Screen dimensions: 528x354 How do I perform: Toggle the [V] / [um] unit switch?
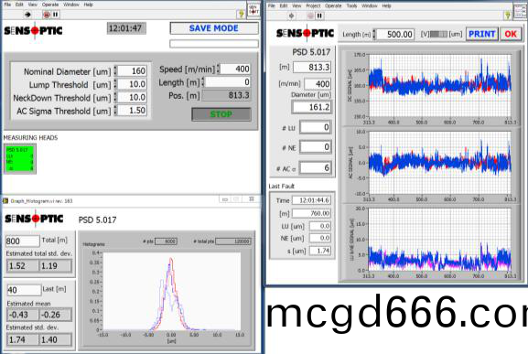438,35
